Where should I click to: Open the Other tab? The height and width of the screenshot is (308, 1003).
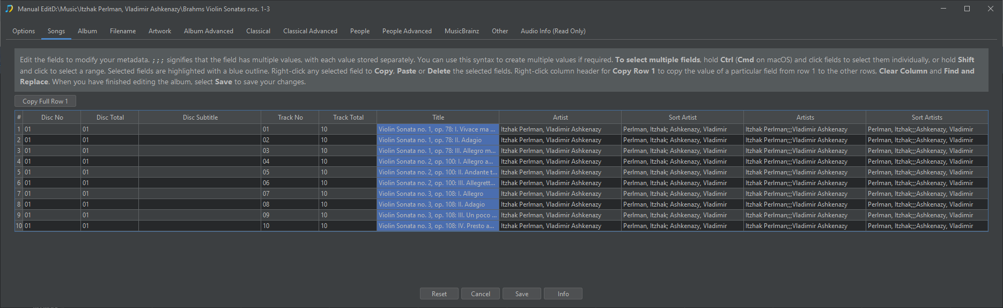pyautogui.click(x=500, y=31)
